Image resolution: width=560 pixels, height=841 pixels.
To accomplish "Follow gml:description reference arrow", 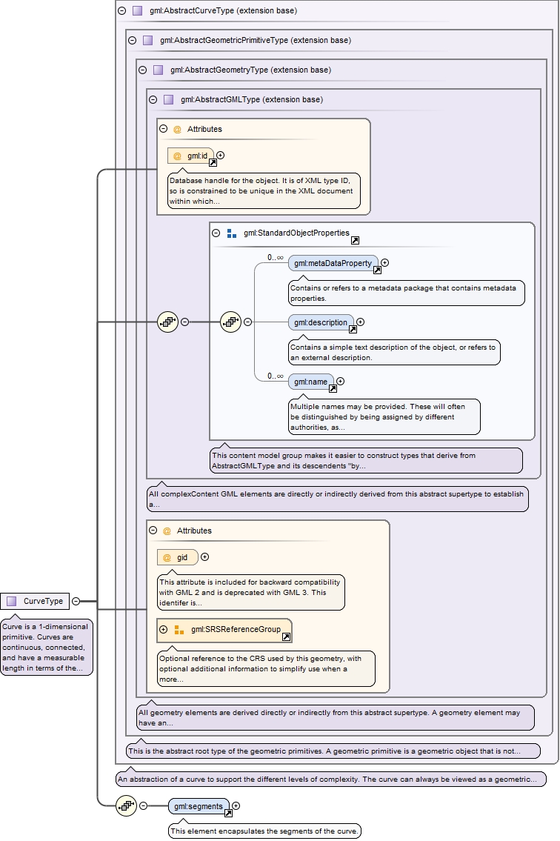I will 353,329.
